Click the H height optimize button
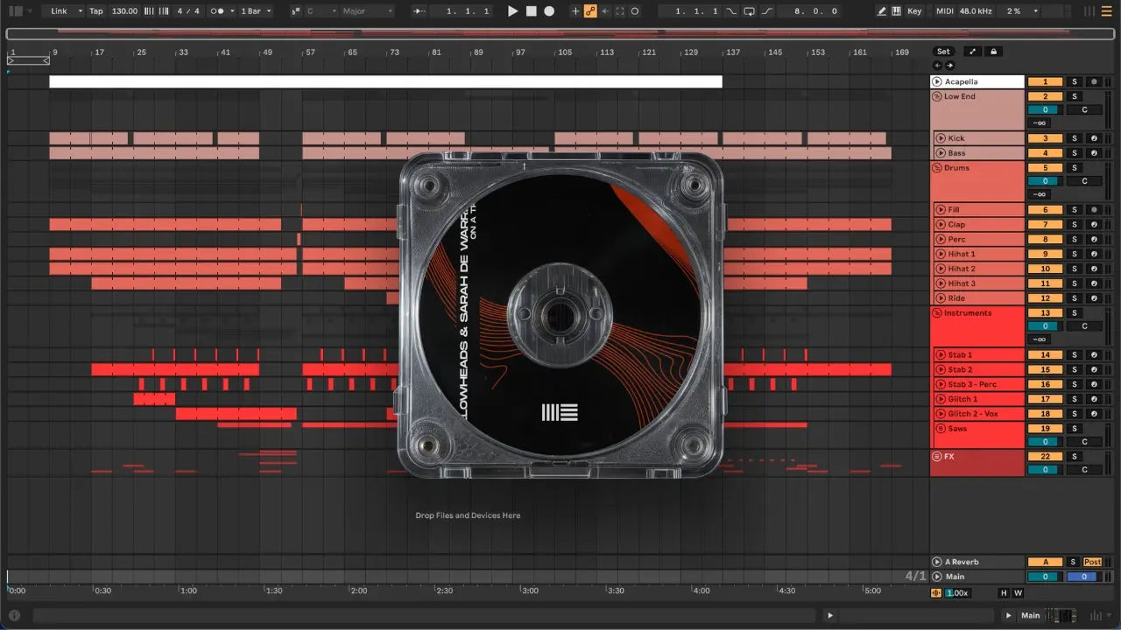The width and height of the screenshot is (1121, 630). [x=1004, y=593]
